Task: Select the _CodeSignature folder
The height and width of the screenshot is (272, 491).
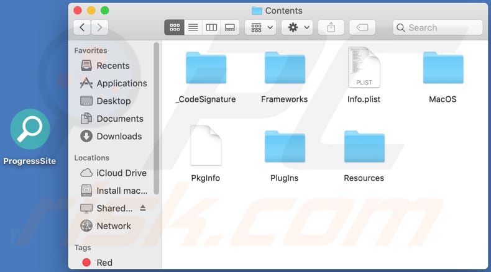Action: 206,68
